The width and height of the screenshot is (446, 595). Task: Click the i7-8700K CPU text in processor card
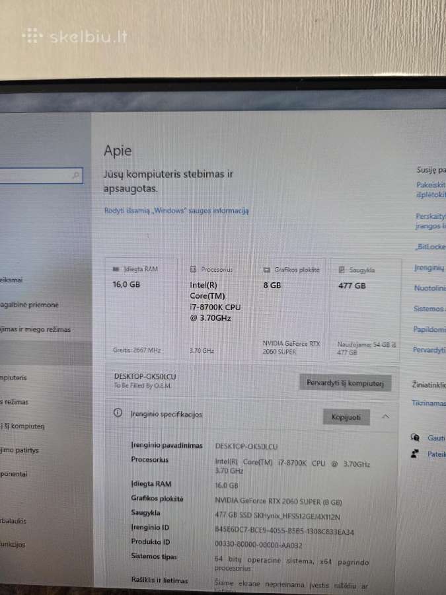pyautogui.click(x=215, y=307)
